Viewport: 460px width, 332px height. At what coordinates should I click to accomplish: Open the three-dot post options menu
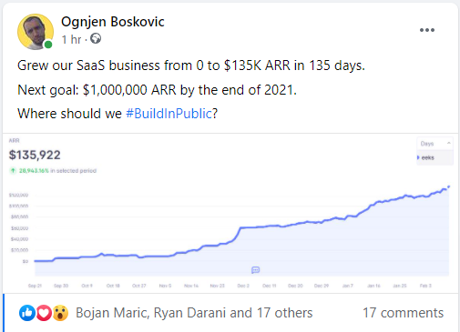(427, 30)
